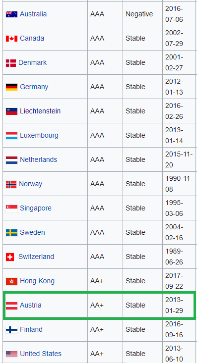Click the Singapore flag icon
Image resolution: width=197 pixels, height=363 pixels.
[x=11, y=208]
